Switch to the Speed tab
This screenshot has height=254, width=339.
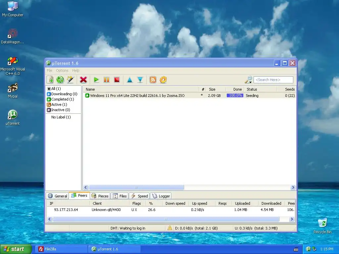pyautogui.click(x=139, y=196)
